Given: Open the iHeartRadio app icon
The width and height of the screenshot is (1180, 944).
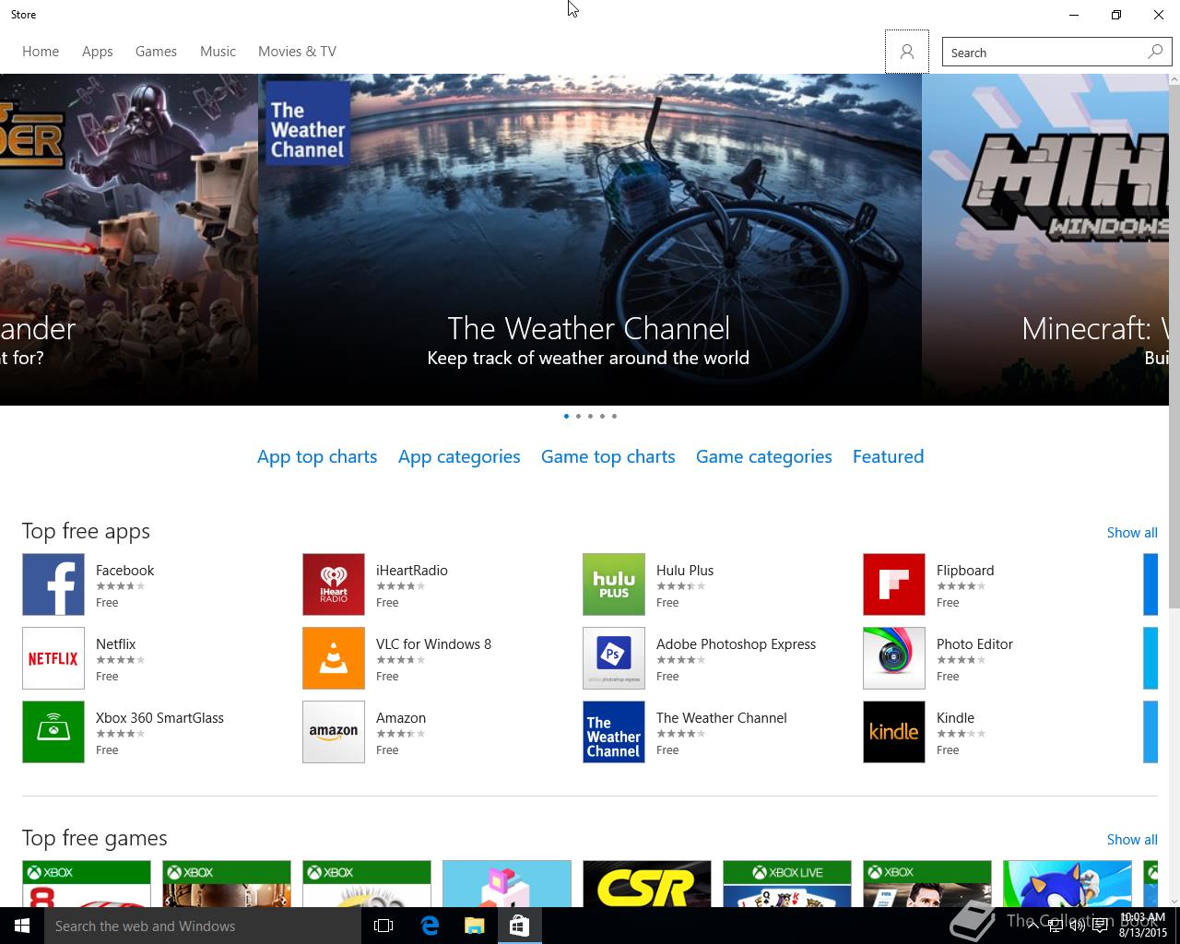Looking at the screenshot, I should (x=334, y=584).
